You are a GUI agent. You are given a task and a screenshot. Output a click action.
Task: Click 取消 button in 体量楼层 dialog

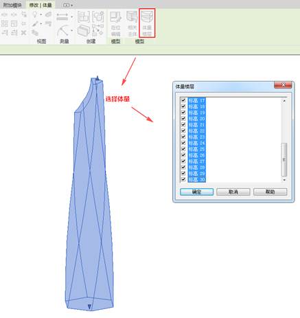tap(233, 192)
